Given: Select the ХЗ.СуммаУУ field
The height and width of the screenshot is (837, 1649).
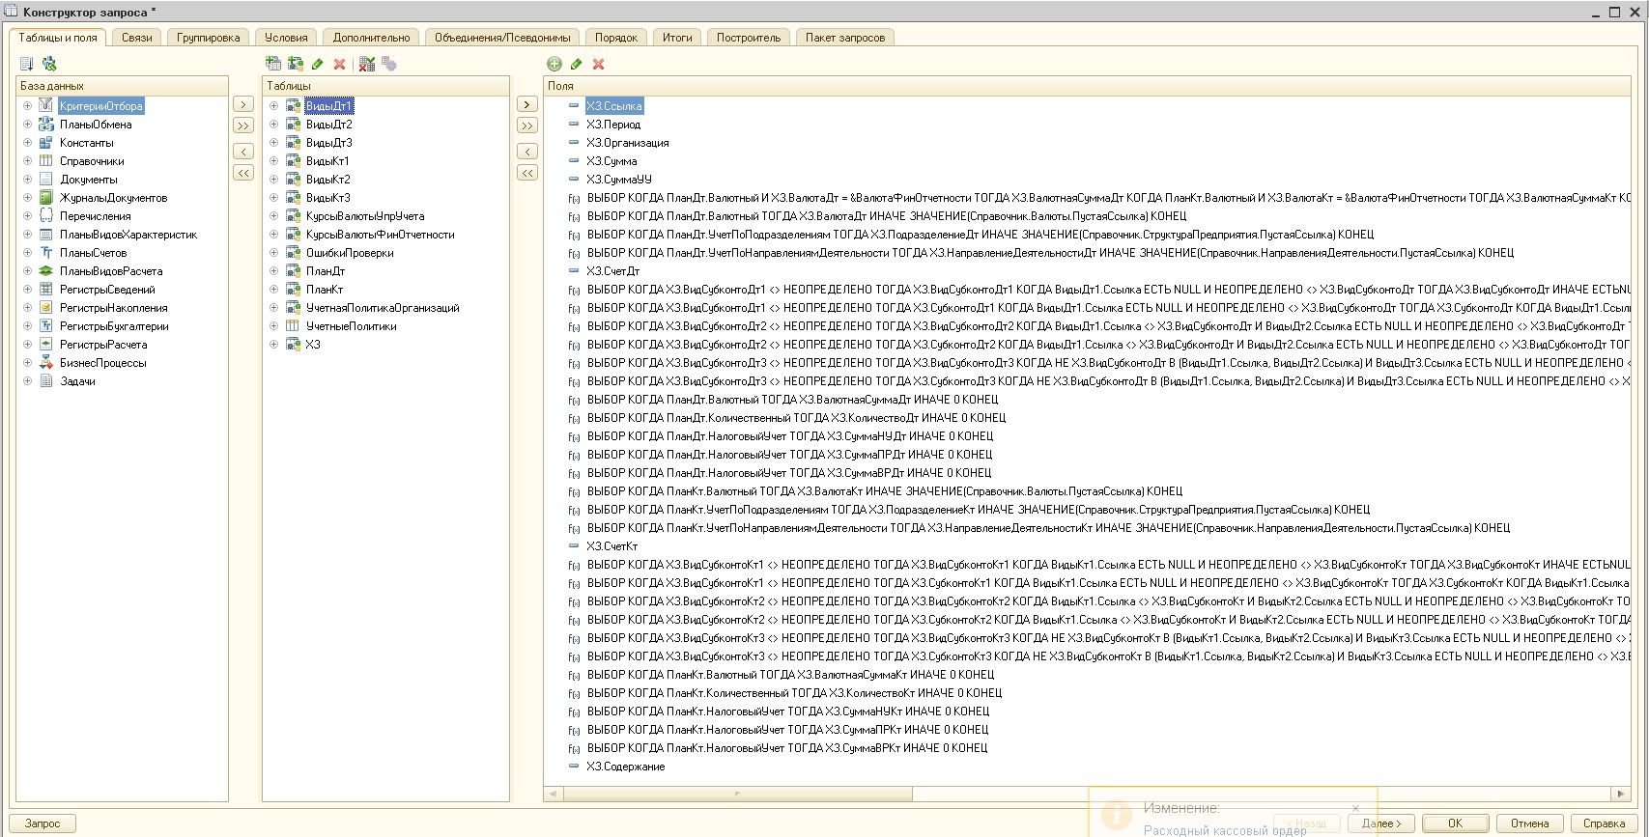Looking at the screenshot, I should [x=618, y=179].
